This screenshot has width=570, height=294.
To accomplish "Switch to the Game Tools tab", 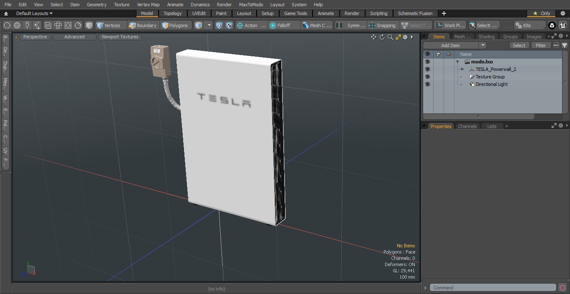I will click(x=295, y=13).
